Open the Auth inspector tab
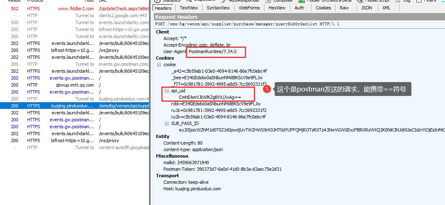 click(x=299, y=8)
